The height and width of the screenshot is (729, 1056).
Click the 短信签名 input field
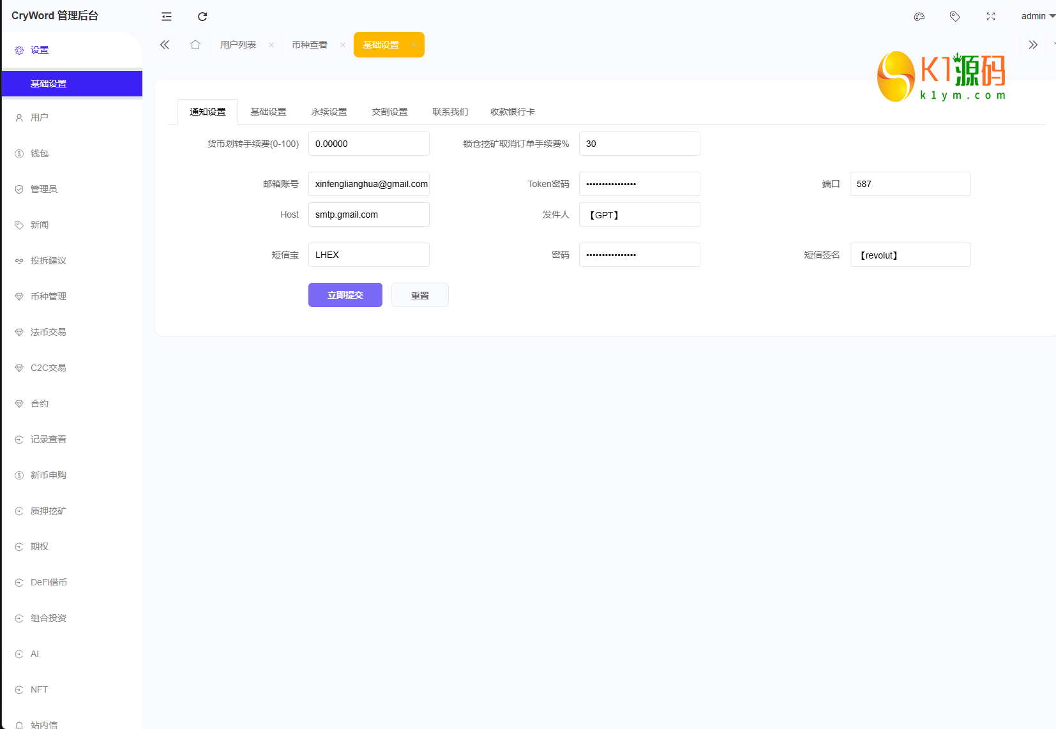coord(910,255)
